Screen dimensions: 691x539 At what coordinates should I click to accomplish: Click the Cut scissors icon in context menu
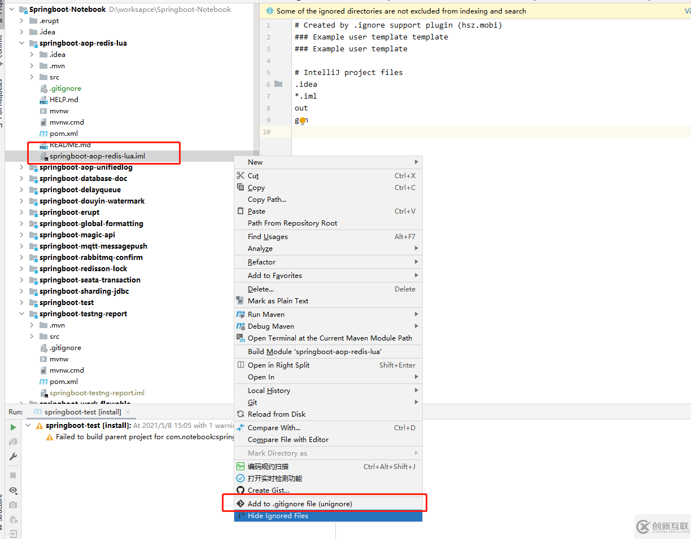pyautogui.click(x=240, y=176)
